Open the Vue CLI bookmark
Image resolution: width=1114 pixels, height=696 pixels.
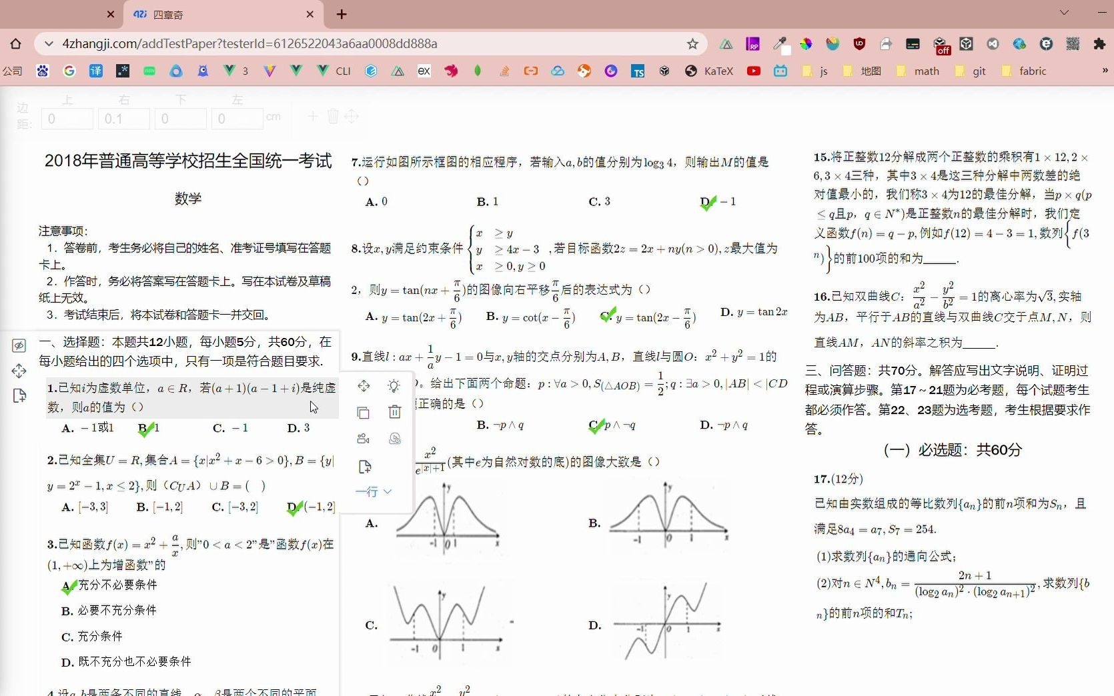pyautogui.click(x=334, y=71)
